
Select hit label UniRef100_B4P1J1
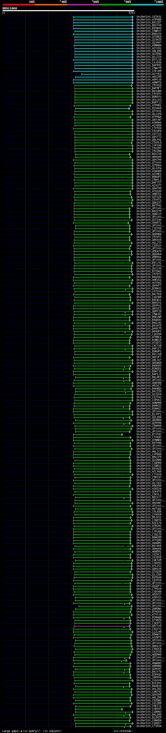coord(149,374)
